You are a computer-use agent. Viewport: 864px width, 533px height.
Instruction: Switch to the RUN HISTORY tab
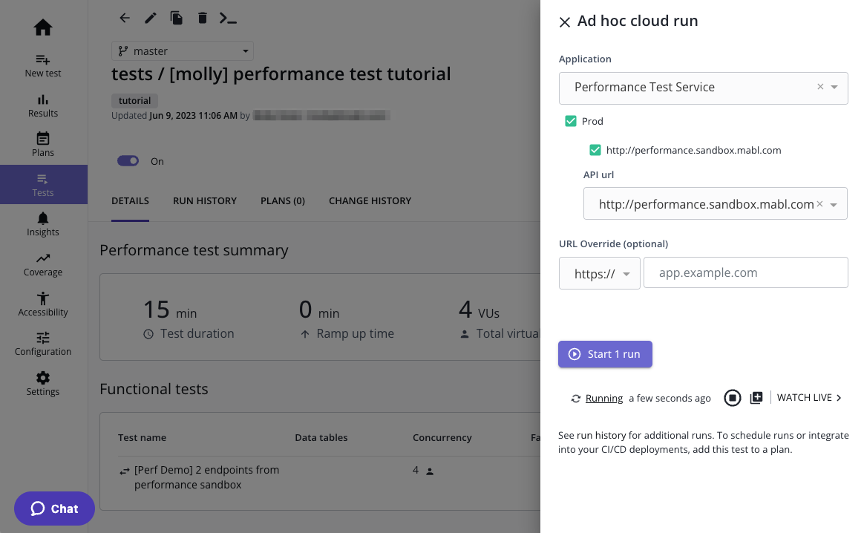pos(205,201)
